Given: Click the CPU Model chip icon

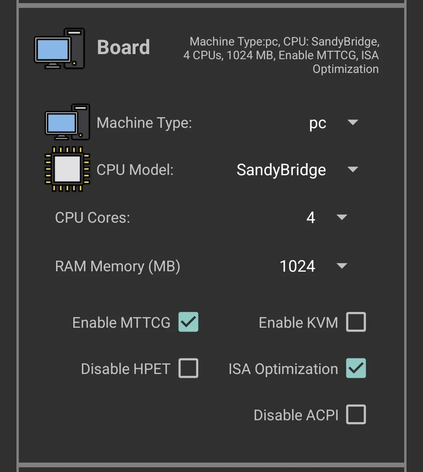Looking at the screenshot, I should pyautogui.click(x=68, y=169).
